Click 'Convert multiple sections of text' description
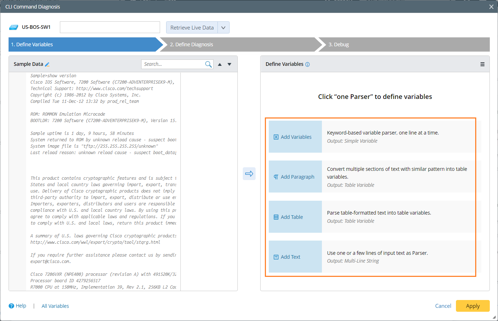498x321 pixels. [x=397, y=173]
